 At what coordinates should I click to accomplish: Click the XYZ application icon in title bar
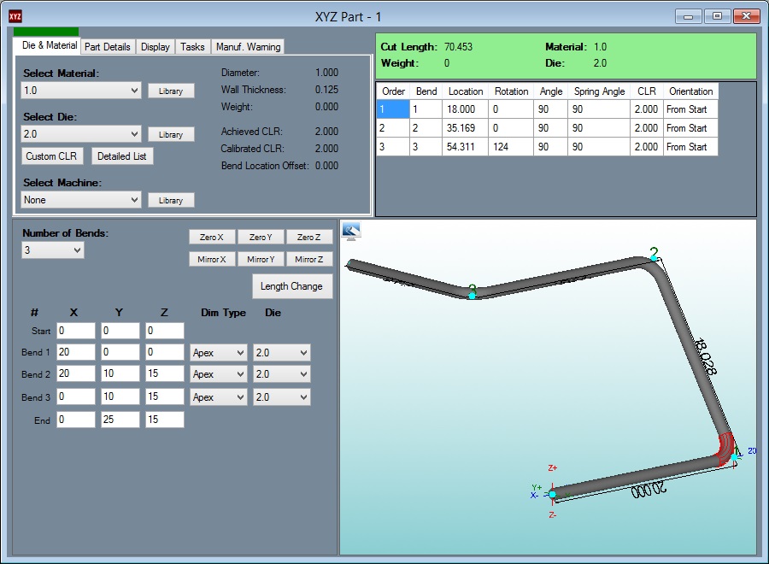click(x=15, y=16)
